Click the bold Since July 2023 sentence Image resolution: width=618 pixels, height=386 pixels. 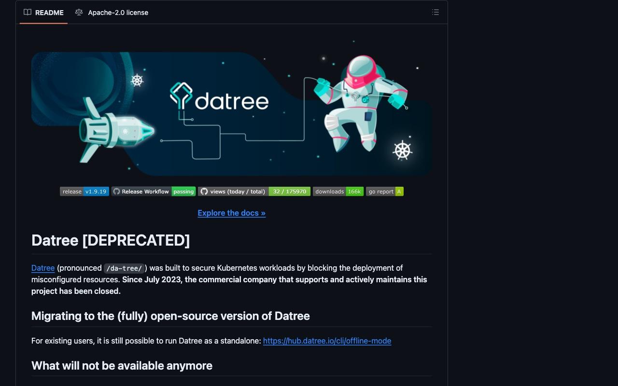click(x=229, y=285)
